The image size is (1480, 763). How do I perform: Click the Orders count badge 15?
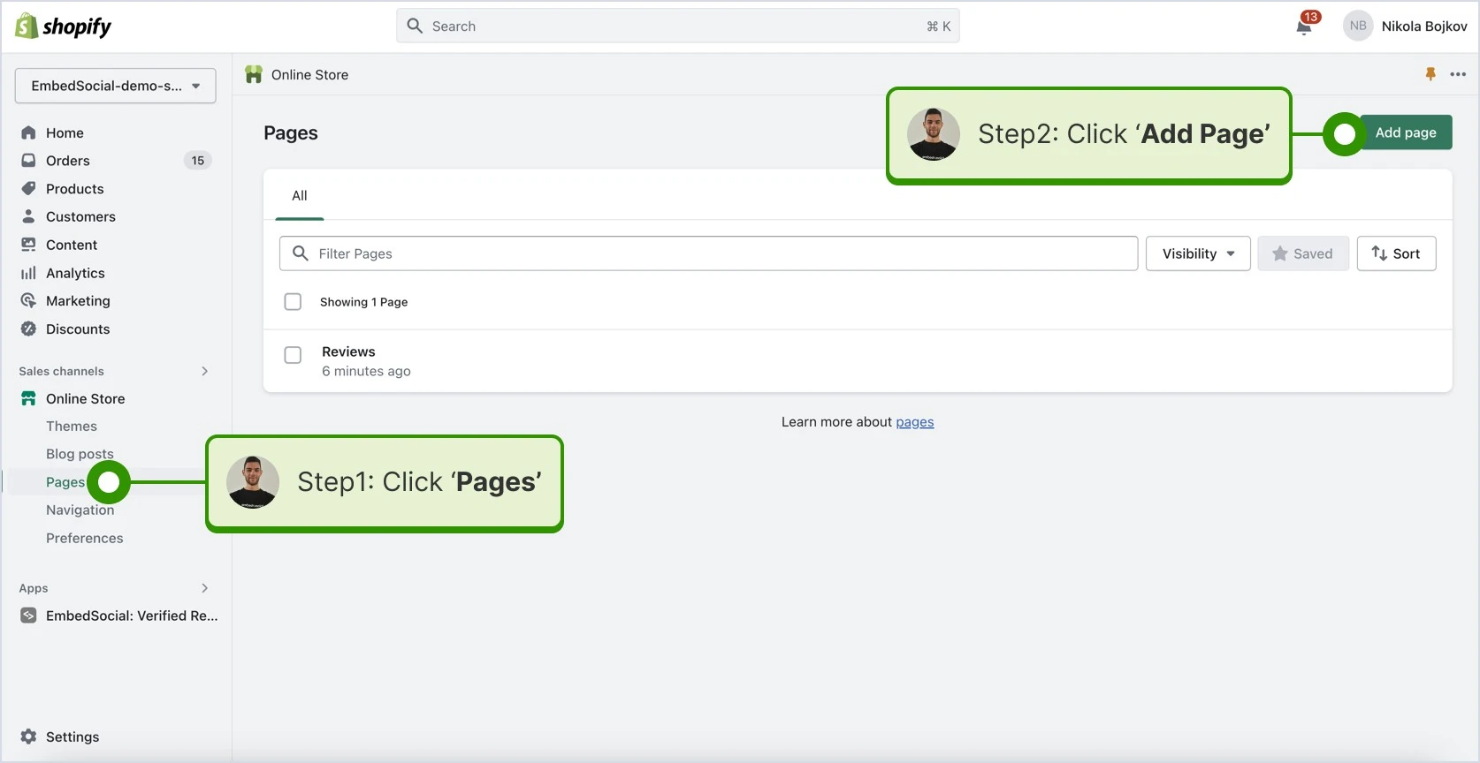[198, 161]
